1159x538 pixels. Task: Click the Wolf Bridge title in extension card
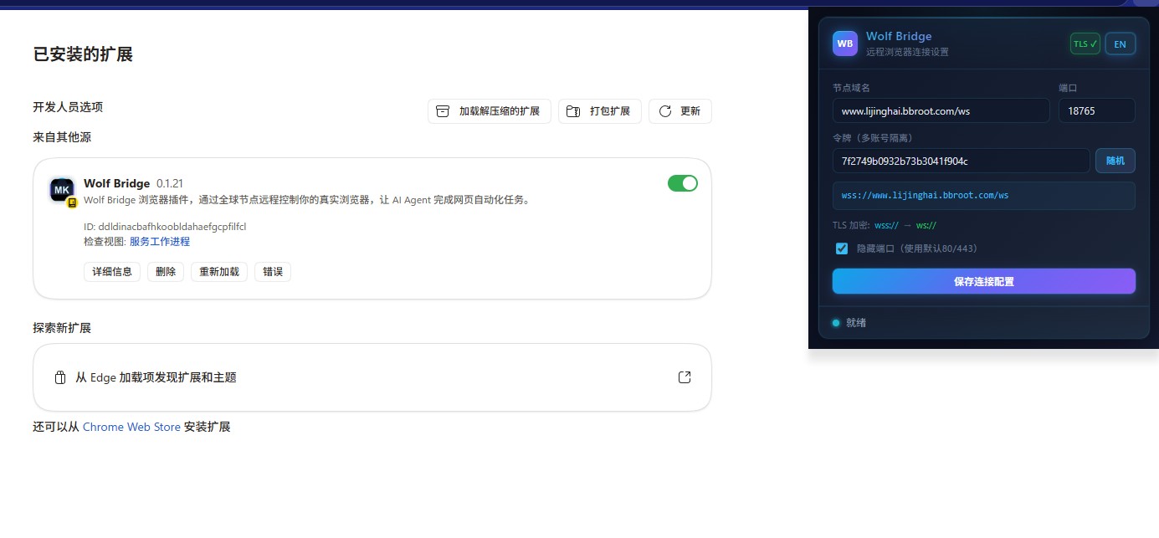coord(117,183)
